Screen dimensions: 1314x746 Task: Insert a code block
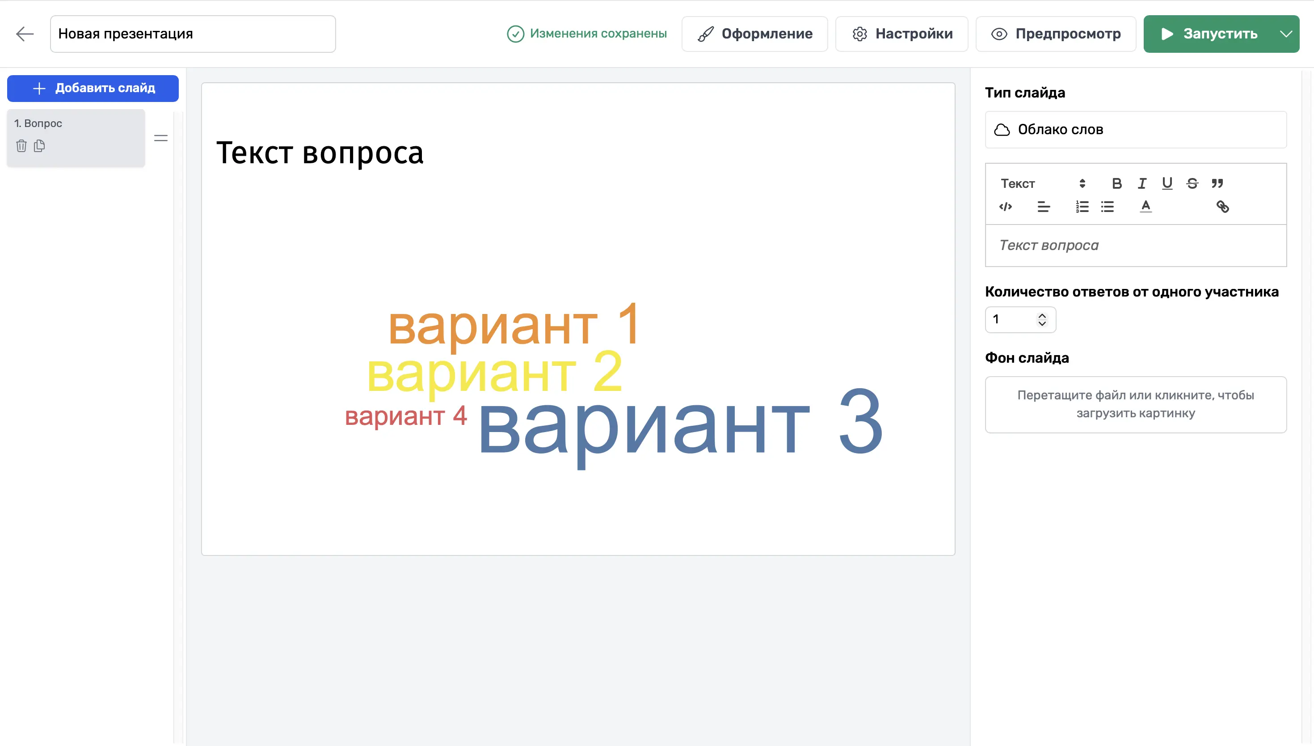click(1005, 207)
